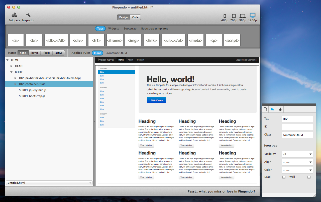Select the cursor tab in inspector panel
The height and width of the screenshot is (202, 321).
click(273, 109)
